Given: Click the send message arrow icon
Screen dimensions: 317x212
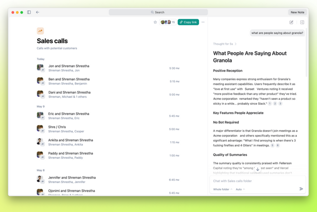Looking at the screenshot, I should pos(301,189).
